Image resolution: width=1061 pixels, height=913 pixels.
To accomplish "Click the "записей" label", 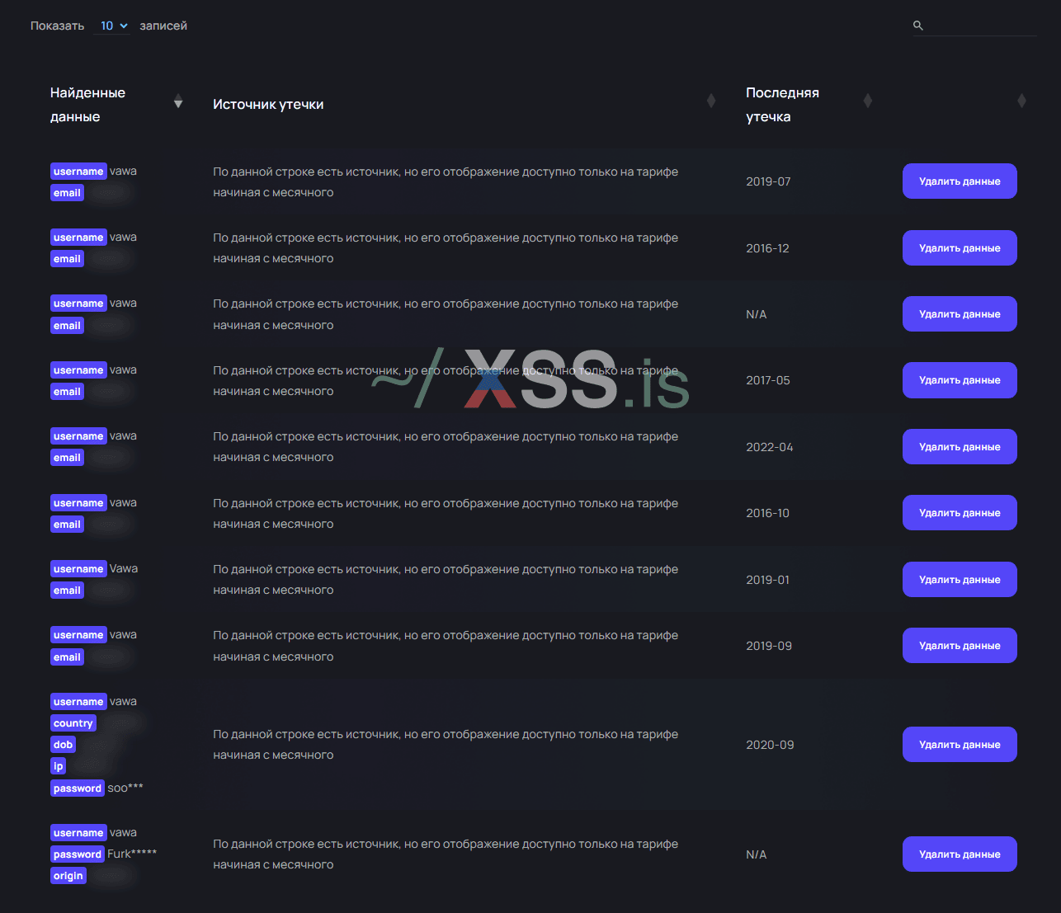I will pyautogui.click(x=163, y=26).
